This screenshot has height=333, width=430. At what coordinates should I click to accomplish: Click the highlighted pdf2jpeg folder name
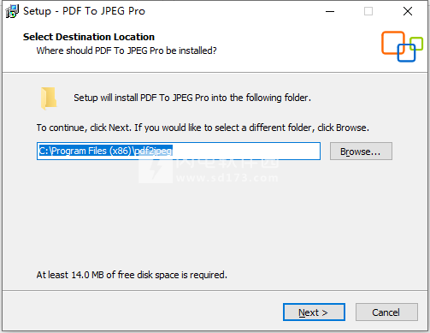(x=153, y=151)
